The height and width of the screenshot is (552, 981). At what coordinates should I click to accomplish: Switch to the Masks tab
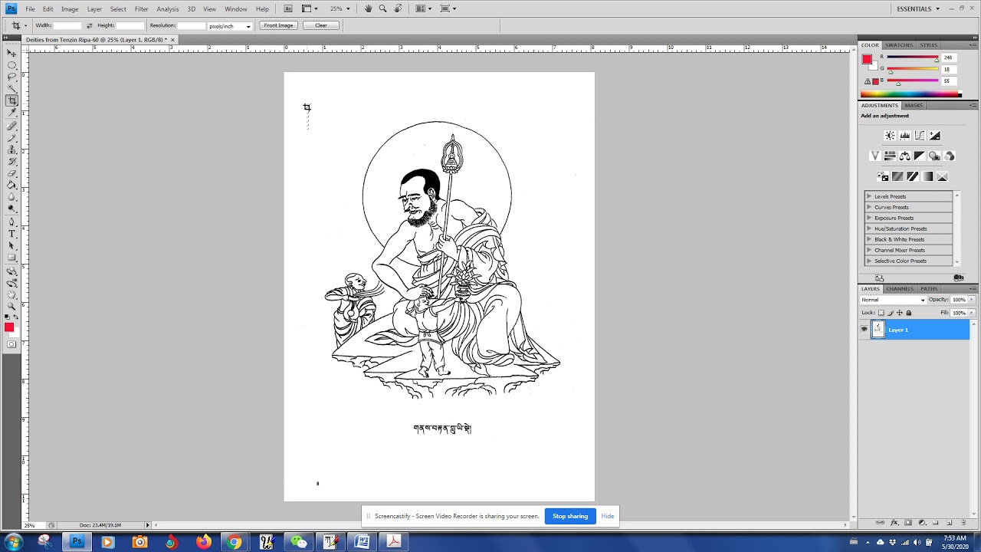914,105
